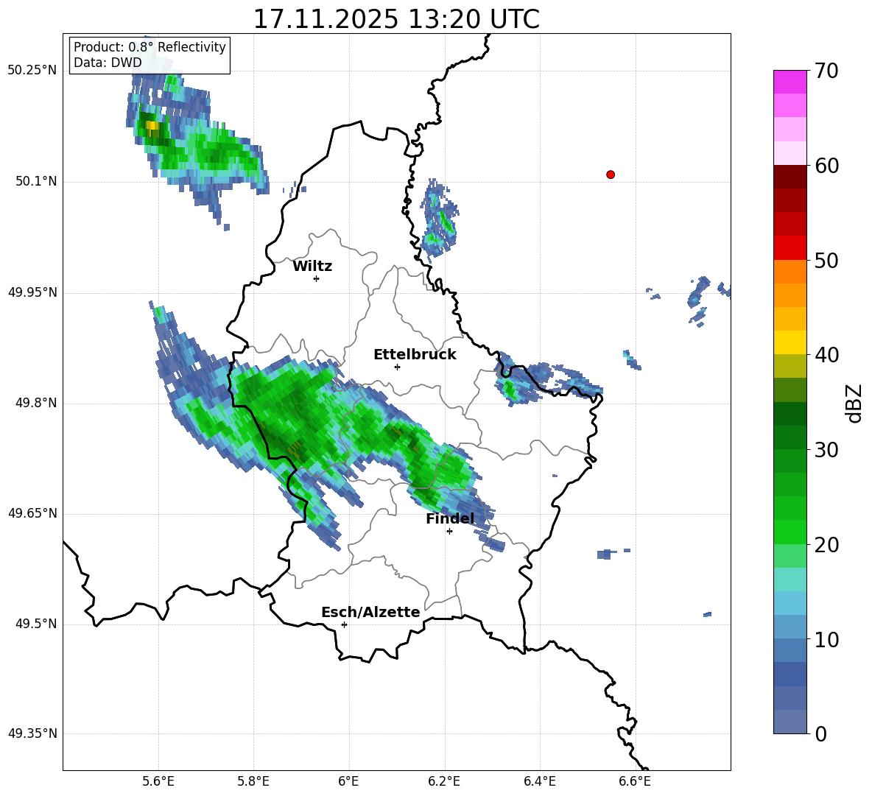Click the colorbar tick label 30
Screen dimensions: 872x796
click(826, 450)
